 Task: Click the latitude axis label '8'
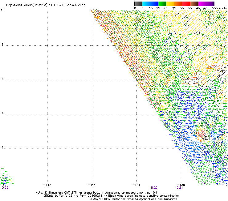2,45
